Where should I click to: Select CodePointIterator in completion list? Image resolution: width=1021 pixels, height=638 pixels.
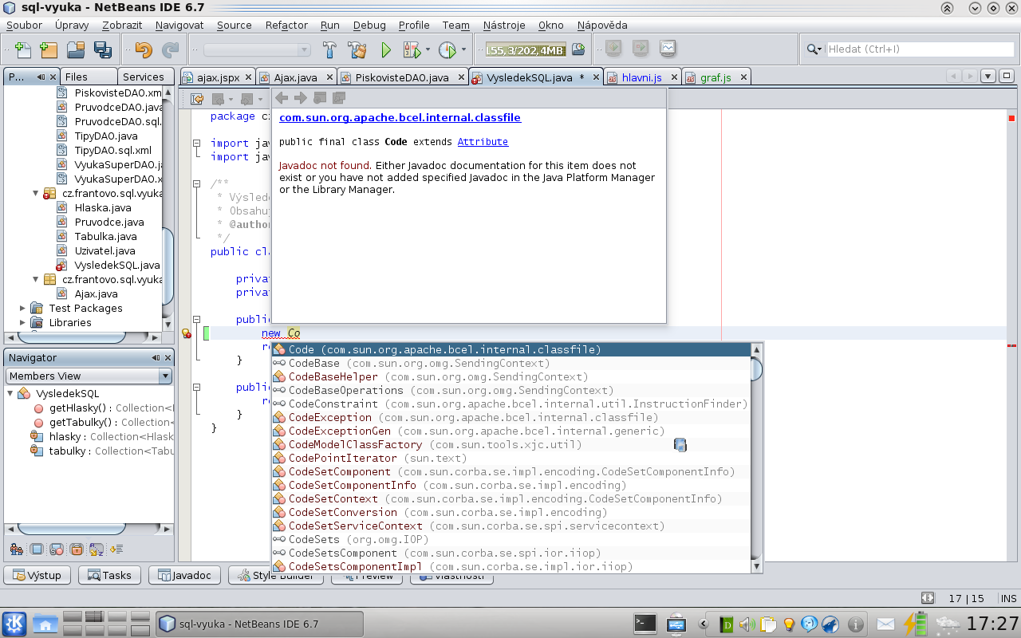point(511,458)
